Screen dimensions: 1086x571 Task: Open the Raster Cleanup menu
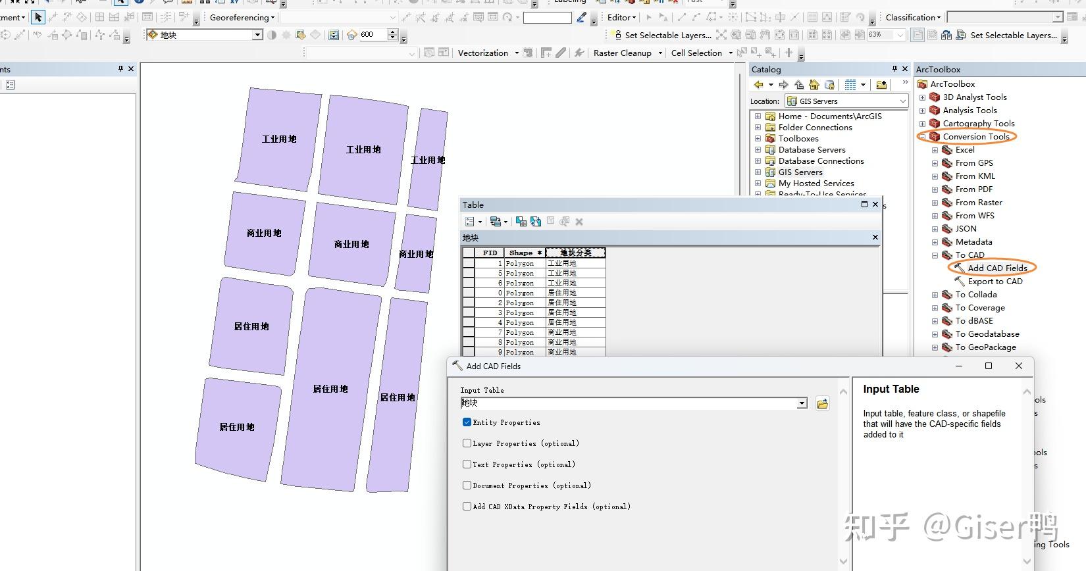(627, 53)
